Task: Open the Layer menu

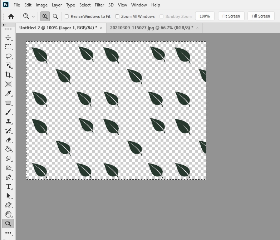Action: (57, 5)
